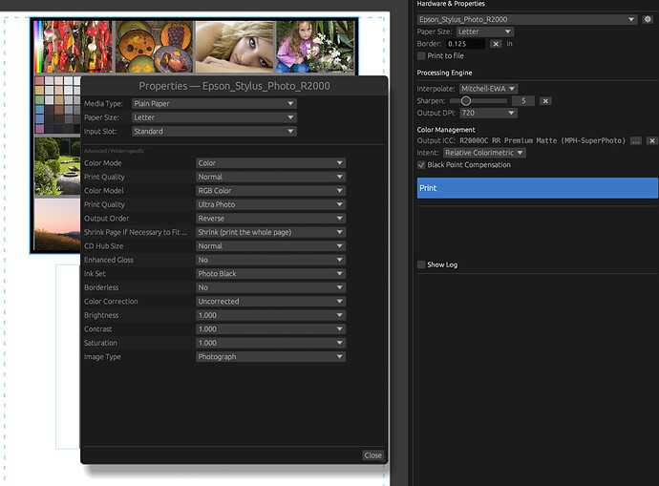Open printer properties gear icon
The height and width of the screenshot is (486, 659).
[x=648, y=19]
